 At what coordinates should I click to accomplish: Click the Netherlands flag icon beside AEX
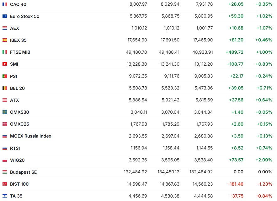tap(5, 28)
